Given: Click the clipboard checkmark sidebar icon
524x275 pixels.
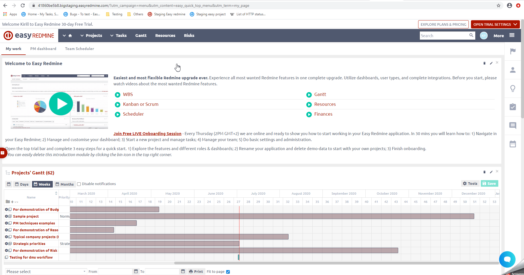Looking at the screenshot, I should pyautogui.click(x=513, y=107).
